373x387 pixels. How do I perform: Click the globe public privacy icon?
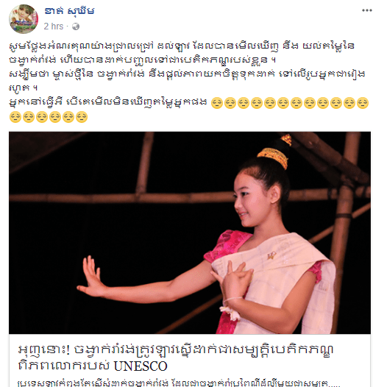(76, 26)
